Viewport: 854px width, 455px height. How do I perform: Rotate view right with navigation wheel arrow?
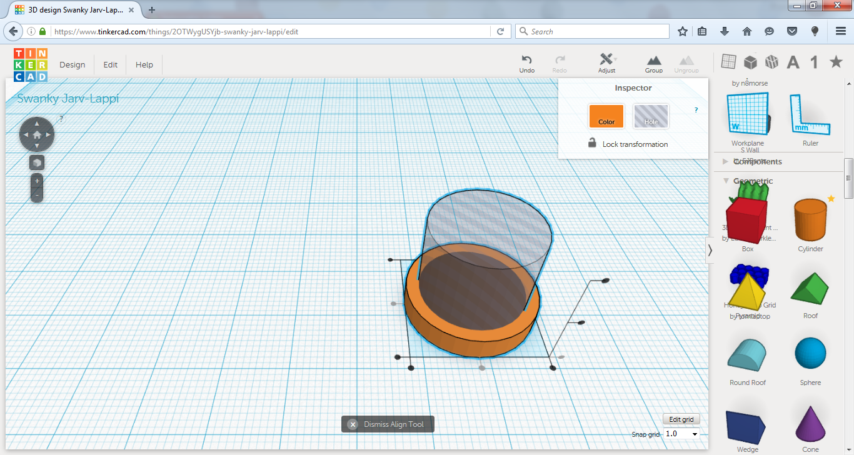point(49,134)
